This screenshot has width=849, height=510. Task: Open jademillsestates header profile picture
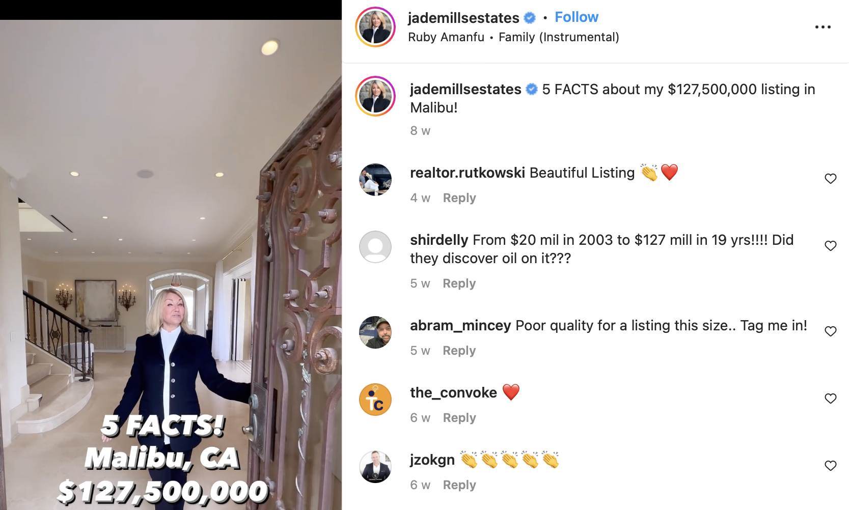point(375,27)
